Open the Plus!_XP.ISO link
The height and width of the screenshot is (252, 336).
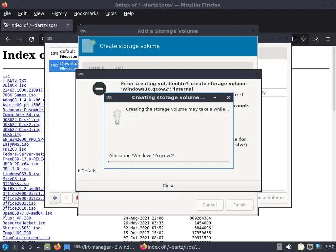coord(17,218)
